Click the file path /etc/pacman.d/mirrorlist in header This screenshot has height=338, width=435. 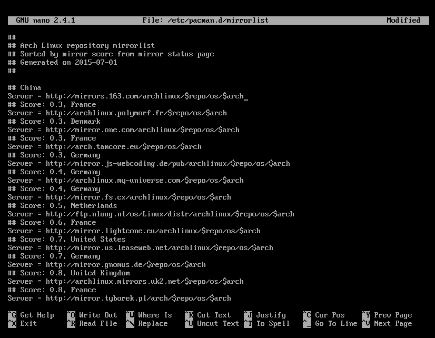point(218,20)
